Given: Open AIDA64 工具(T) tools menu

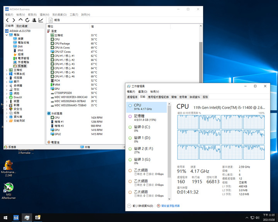Looking at the screenshot, I should click(x=74, y=15).
